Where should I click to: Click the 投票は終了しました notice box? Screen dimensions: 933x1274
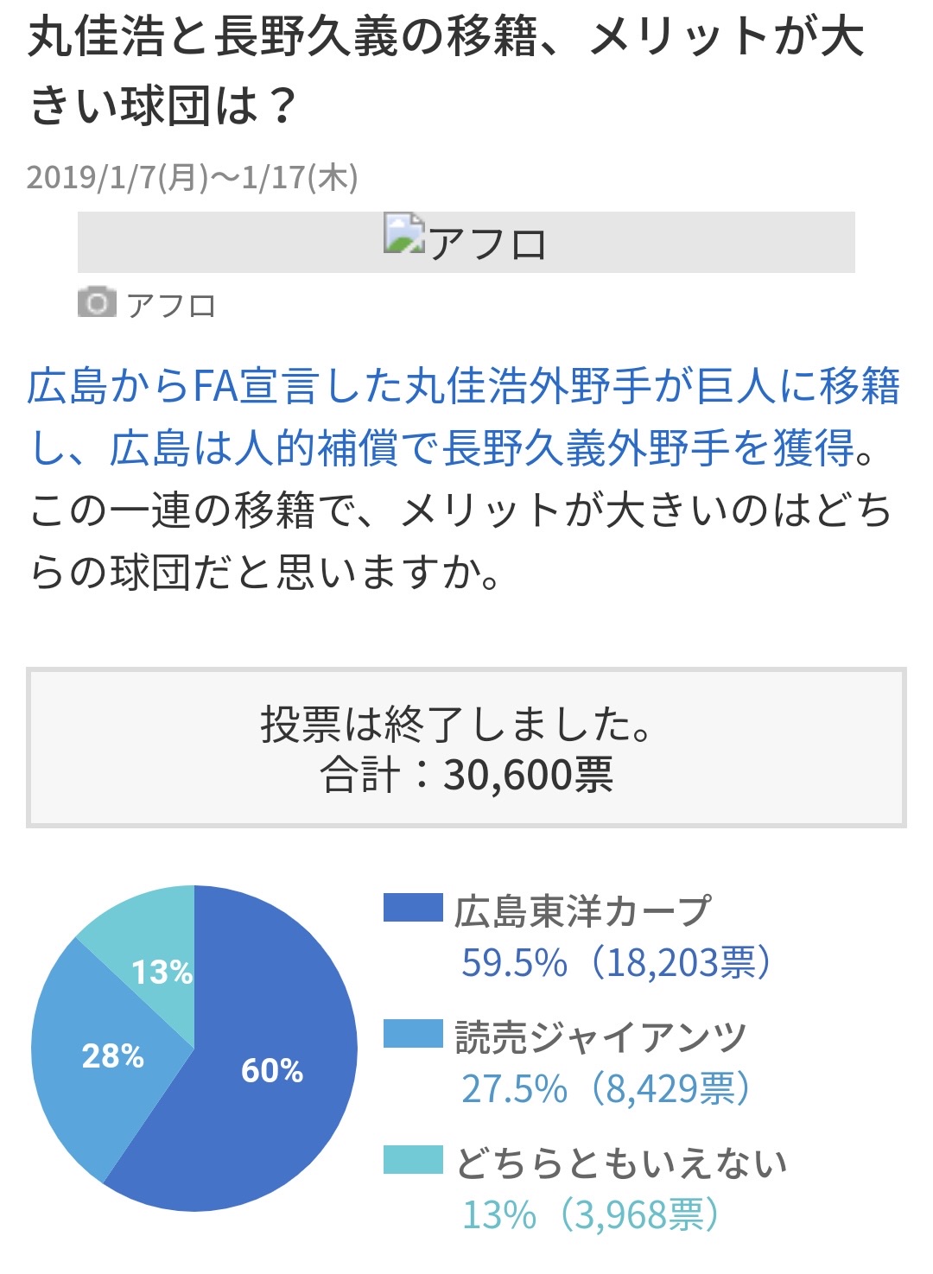pyautogui.click(x=466, y=748)
